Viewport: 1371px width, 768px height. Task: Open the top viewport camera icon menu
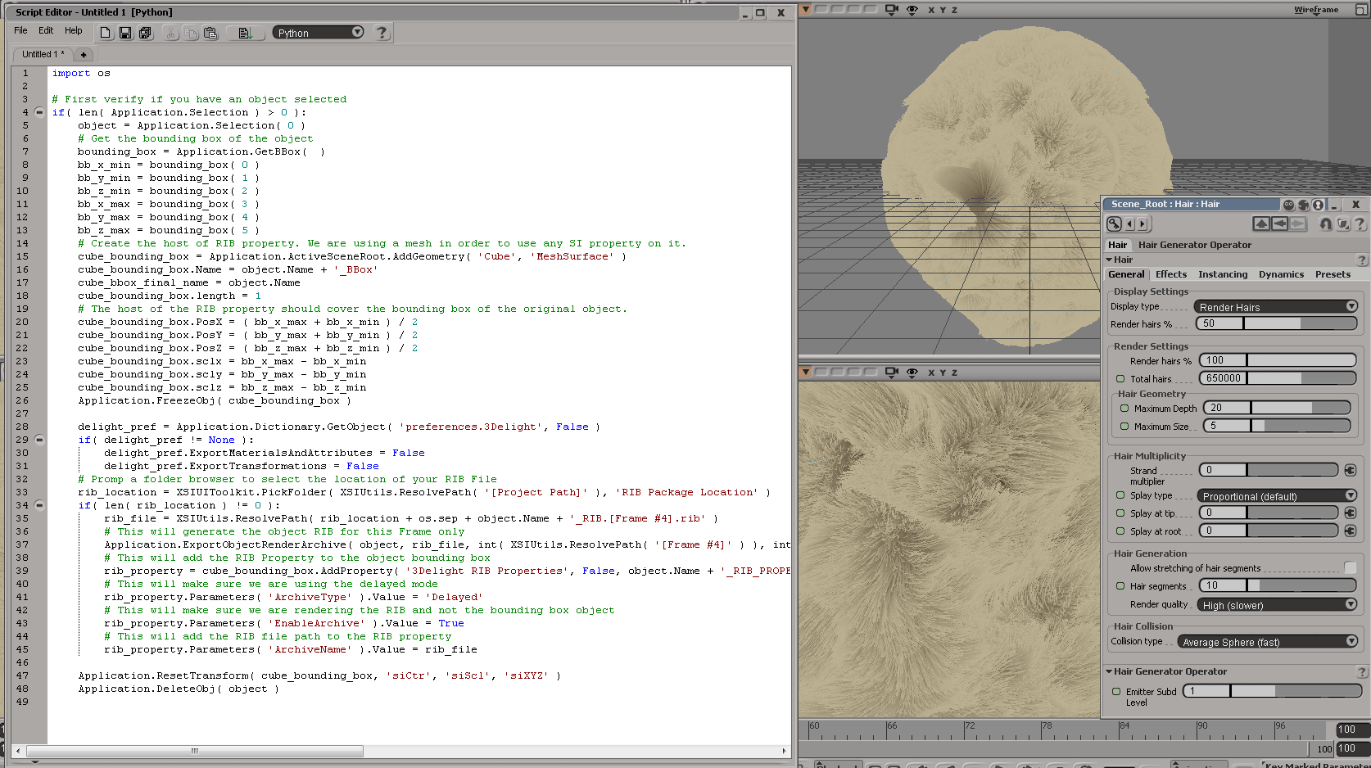892,10
